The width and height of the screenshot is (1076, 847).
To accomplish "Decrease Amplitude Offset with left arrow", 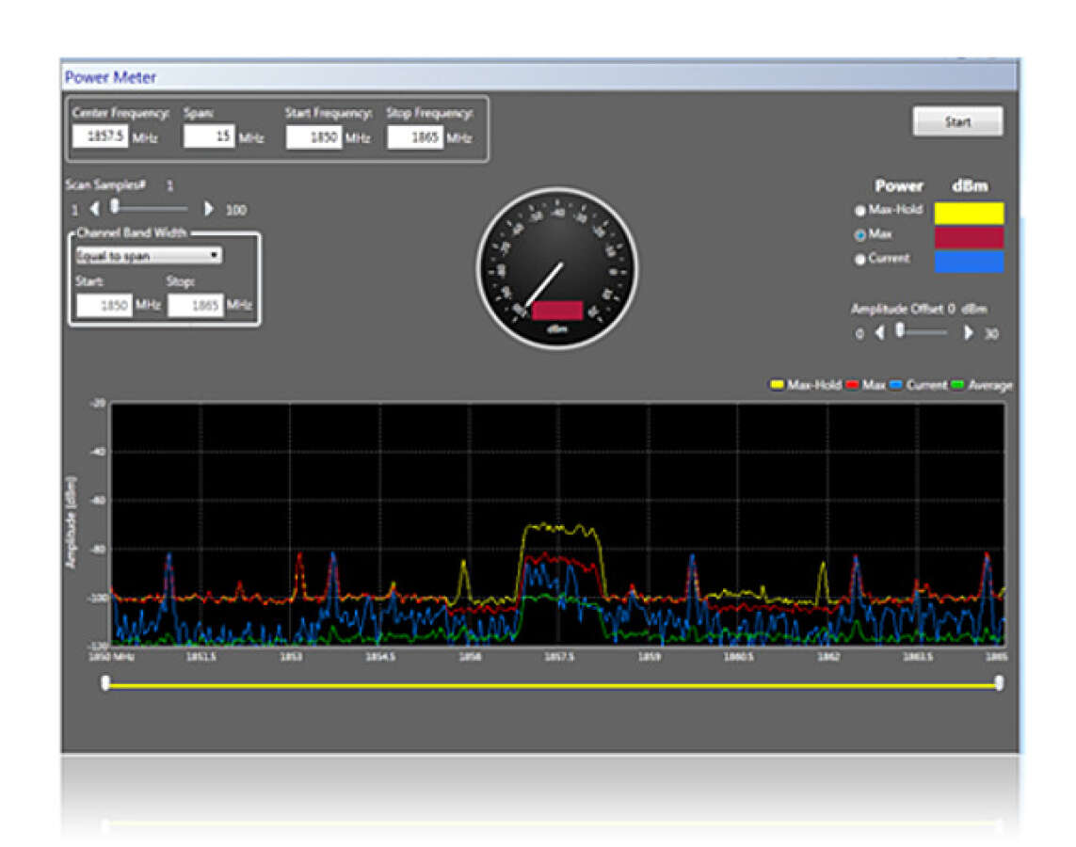I will [x=880, y=332].
